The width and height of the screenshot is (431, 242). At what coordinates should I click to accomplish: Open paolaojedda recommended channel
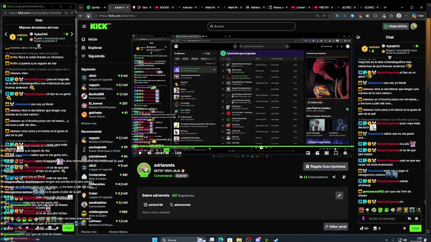pos(104,149)
